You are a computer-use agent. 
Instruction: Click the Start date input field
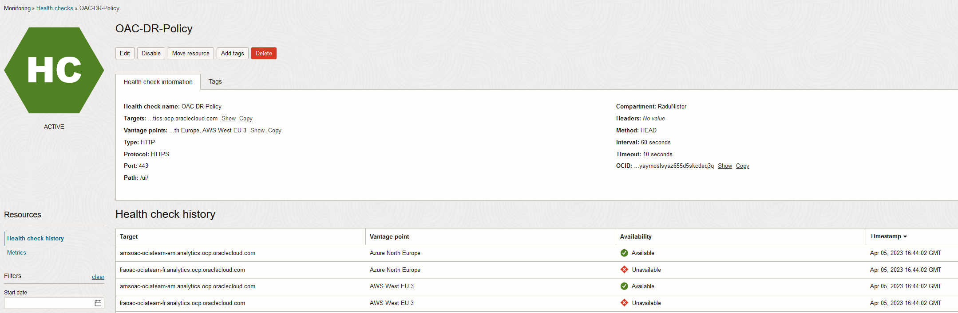pos(54,303)
